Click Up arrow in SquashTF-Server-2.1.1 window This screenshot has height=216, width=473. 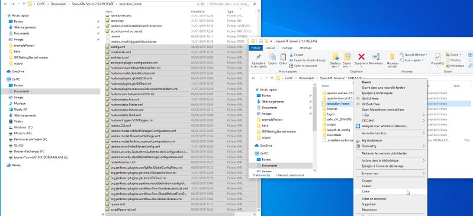(x=272, y=78)
